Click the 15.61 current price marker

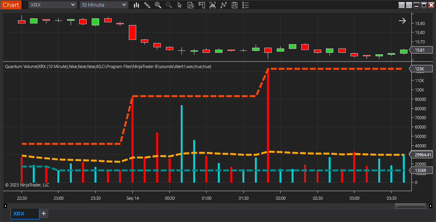(x=421, y=50)
